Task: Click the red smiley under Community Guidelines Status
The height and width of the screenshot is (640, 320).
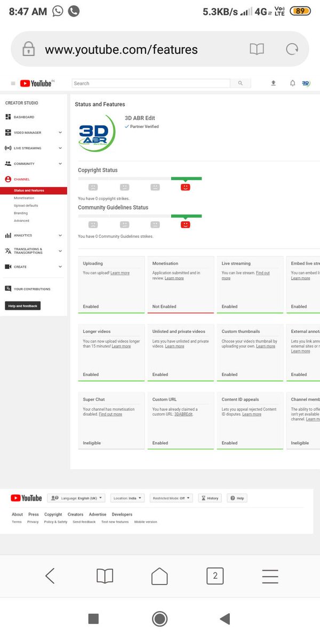Action: pyautogui.click(x=186, y=225)
